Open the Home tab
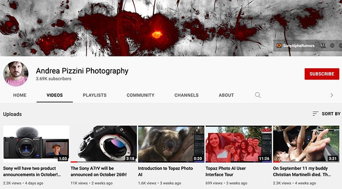342x189 pixels. (20, 95)
